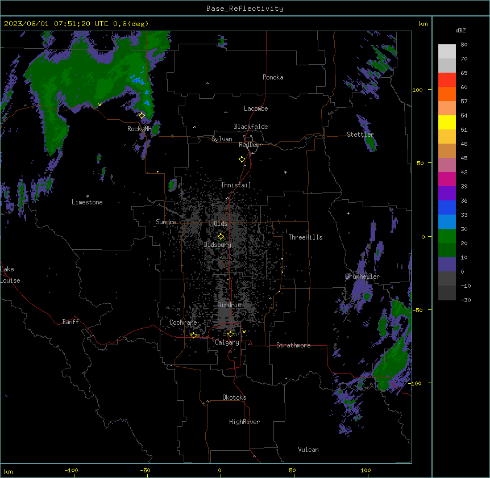Choose the purple 39 dBZ legend swatch
The image size is (490, 478).
pos(447,194)
